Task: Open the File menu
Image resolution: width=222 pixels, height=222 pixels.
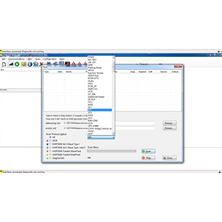Action: 4,59
